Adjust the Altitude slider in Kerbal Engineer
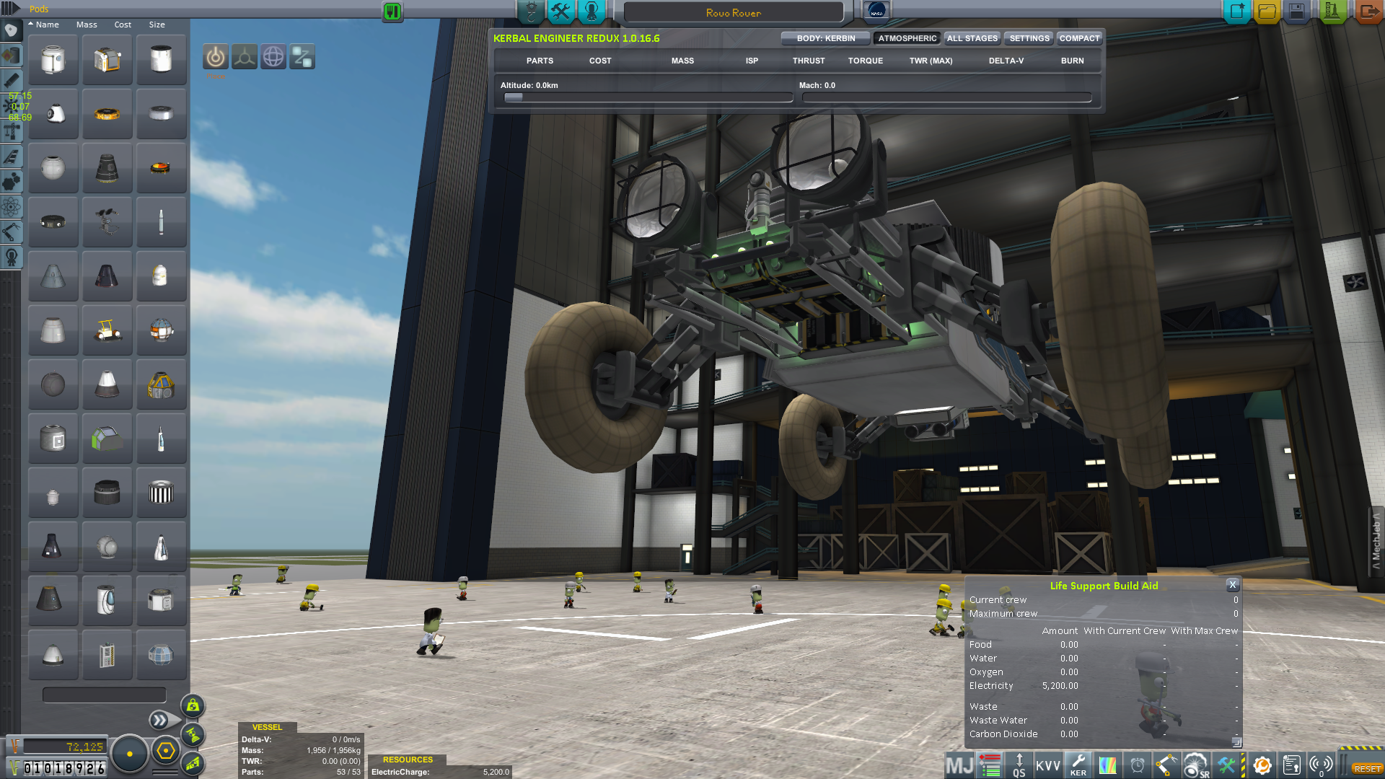Screen dimensions: 1385x779 (514, 98)
